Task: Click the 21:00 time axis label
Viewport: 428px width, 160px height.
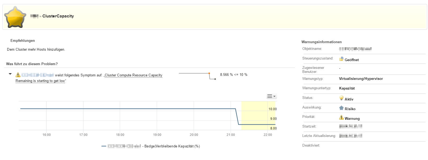Action: tap(231, 135)
